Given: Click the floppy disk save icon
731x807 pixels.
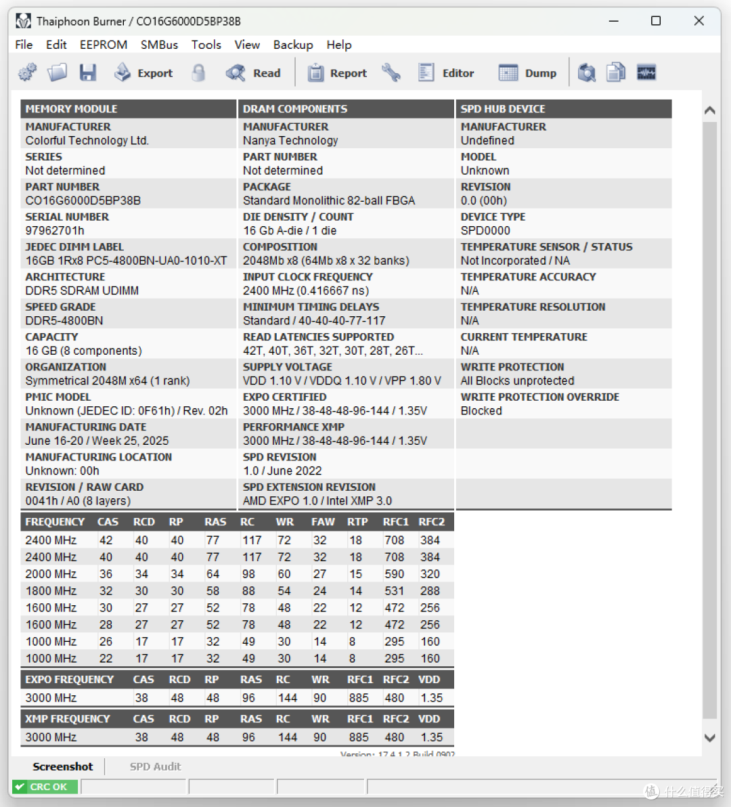Looking at the screenshot, I should pyautogui.click(x=87, y=72).
